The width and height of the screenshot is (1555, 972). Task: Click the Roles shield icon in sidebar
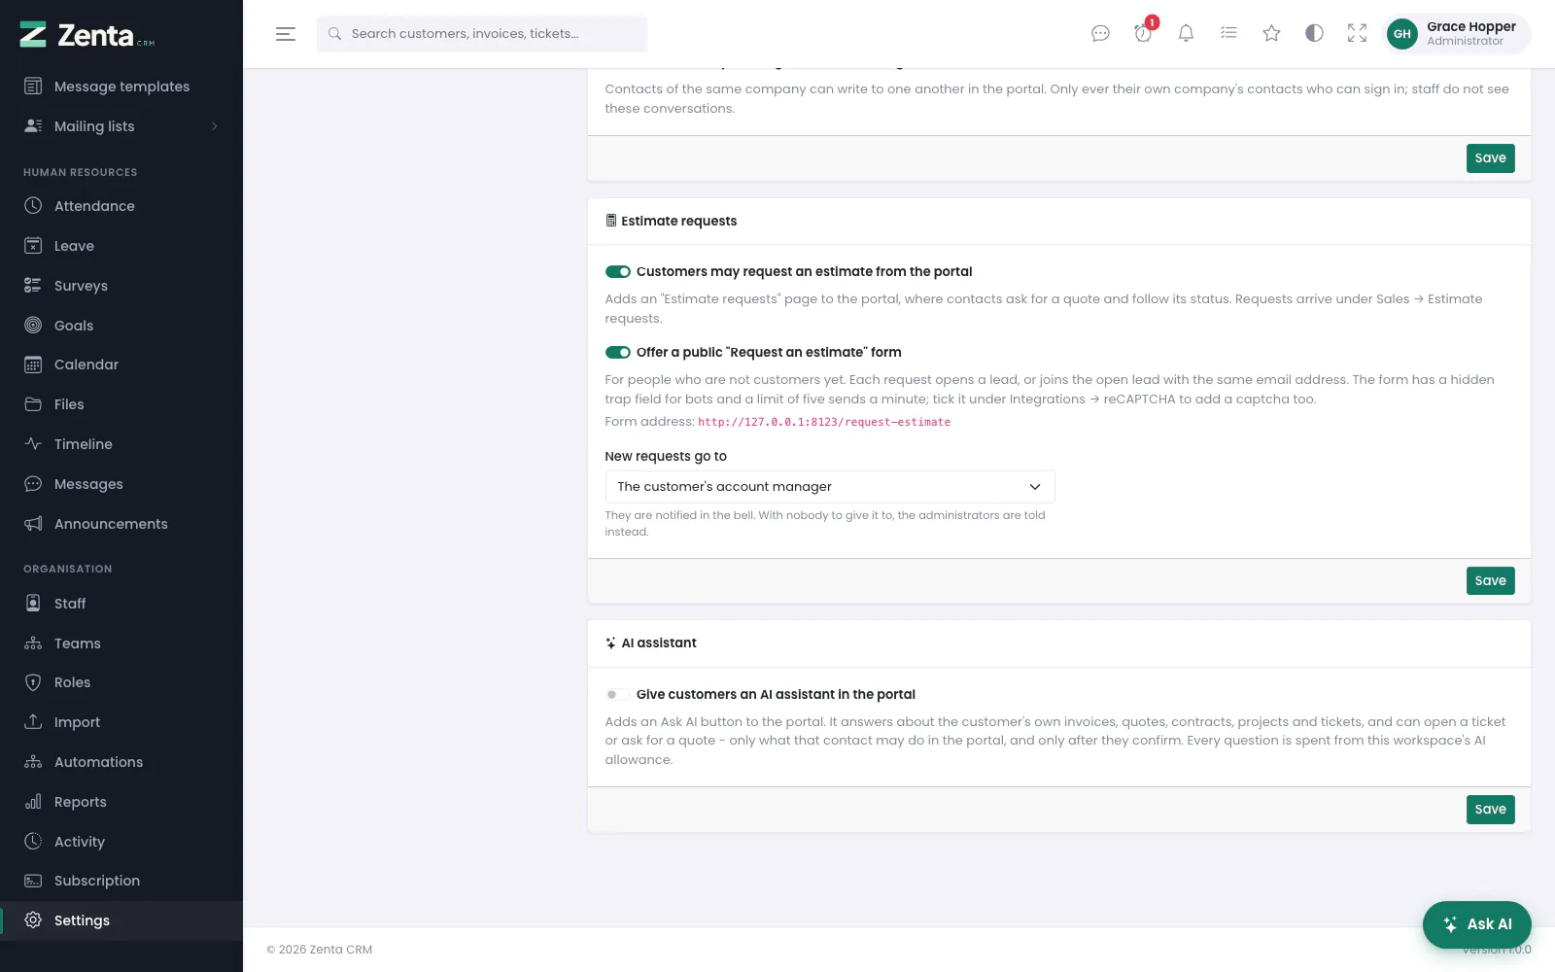click(33, 682)
